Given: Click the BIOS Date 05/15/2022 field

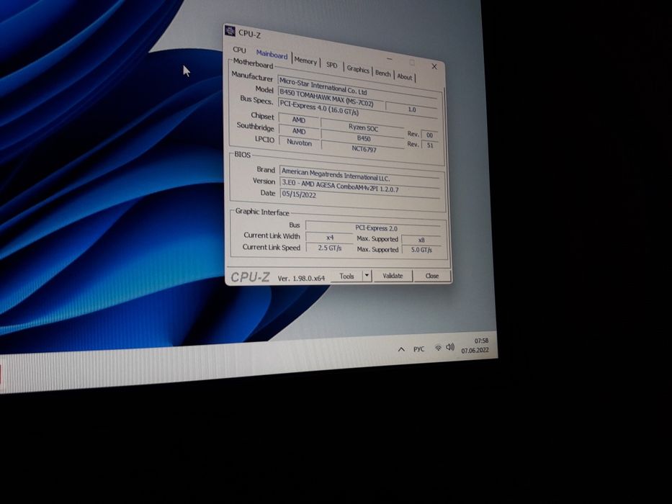Looking at the screenshot, I should click(359, 196).
